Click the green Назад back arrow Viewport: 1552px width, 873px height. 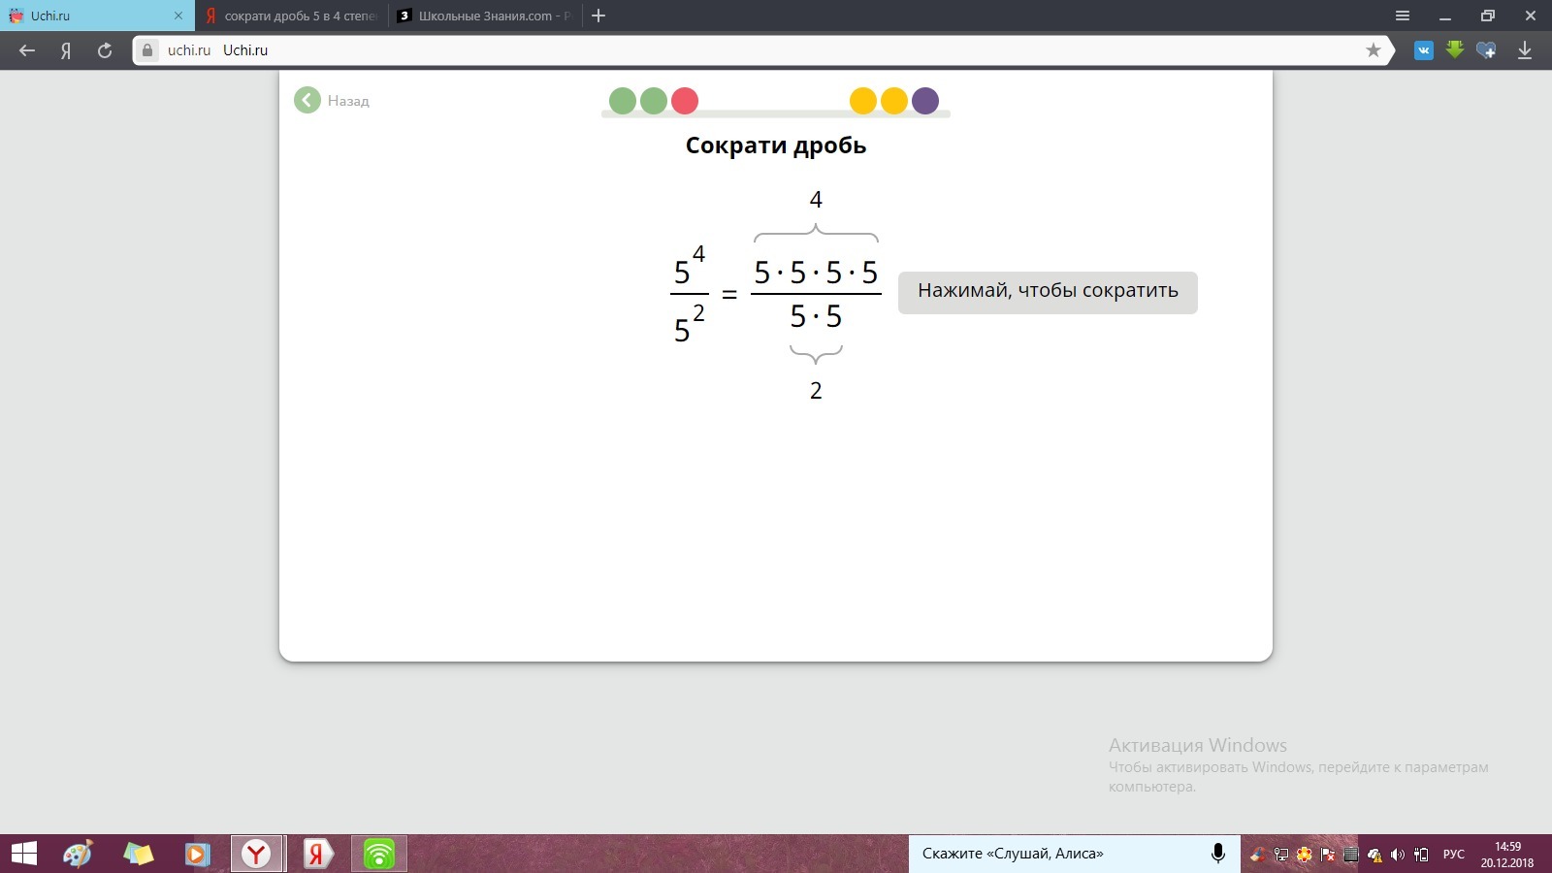(x=307, y=101)
